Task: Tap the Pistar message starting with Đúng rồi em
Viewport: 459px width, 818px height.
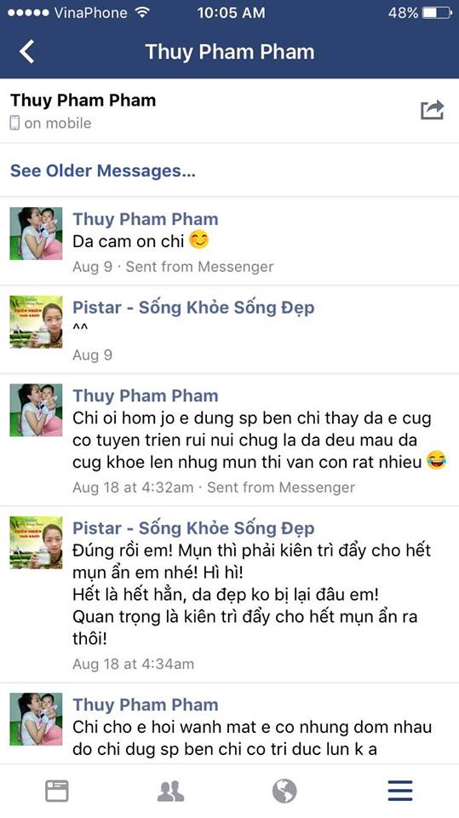Action: 252,595
